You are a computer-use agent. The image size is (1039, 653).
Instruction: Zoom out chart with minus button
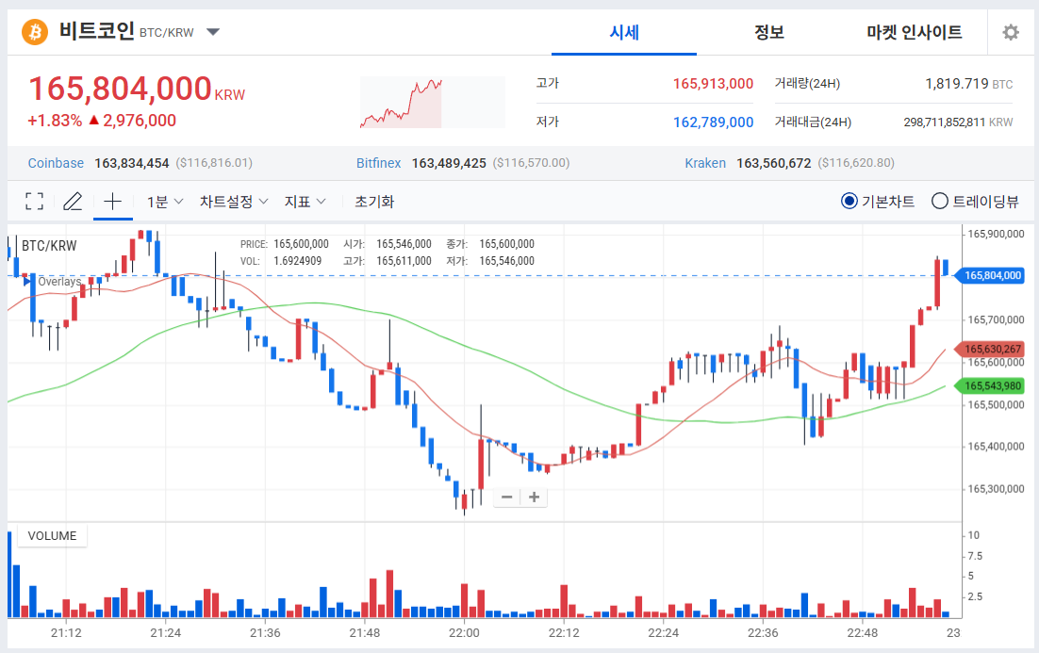click(x=507, y=497)
